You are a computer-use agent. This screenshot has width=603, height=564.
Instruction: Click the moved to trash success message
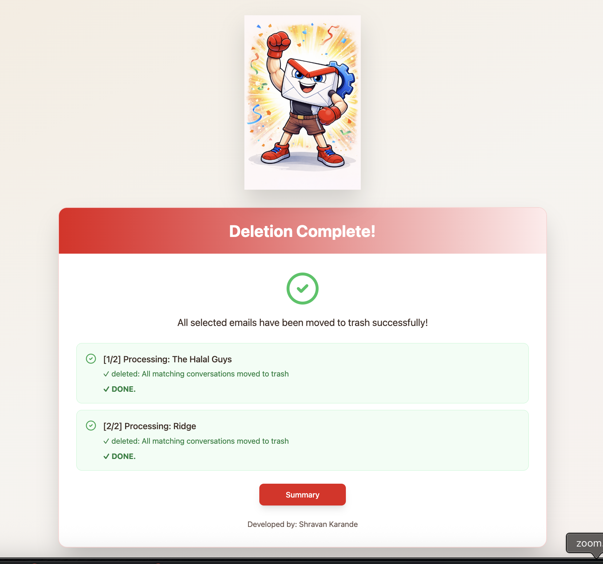[303, 323]
